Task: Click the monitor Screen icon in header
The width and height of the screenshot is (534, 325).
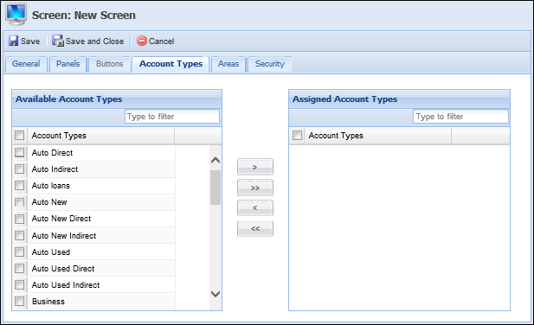Action: 16,15
